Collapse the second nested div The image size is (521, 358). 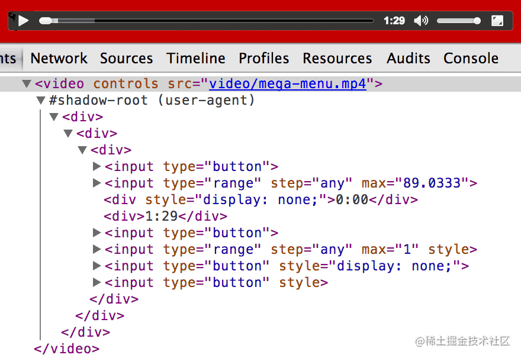pyautogui.click(x=68, y=134)
